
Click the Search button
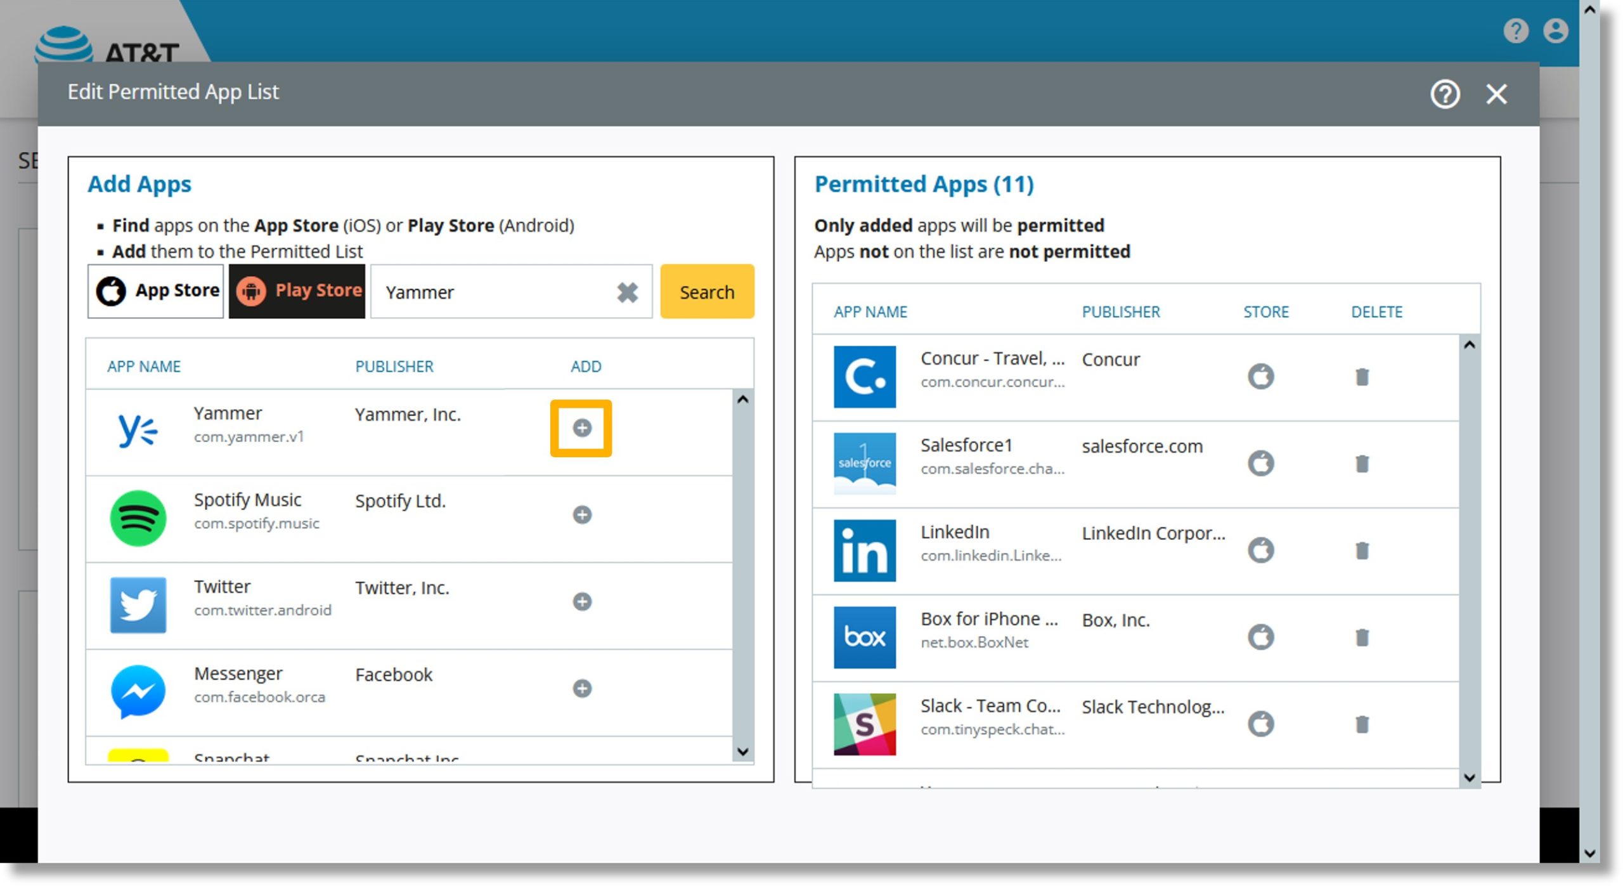click(x=707, y=292)
